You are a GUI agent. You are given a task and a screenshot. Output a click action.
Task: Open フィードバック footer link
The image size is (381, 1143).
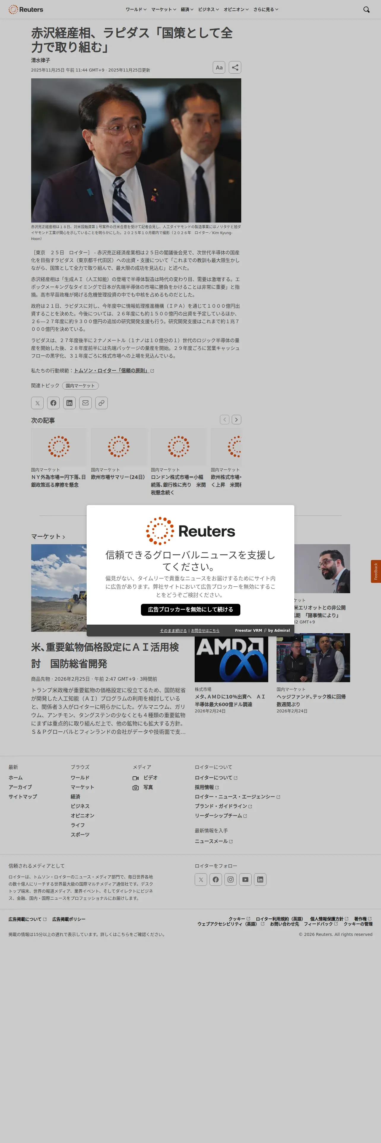[321, 923]
